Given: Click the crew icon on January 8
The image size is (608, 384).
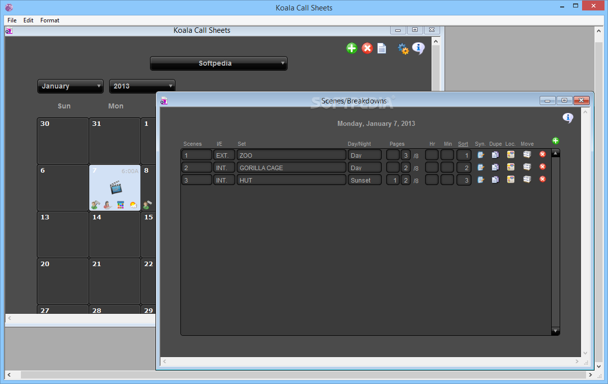Looking at the screenshot, I should (148, 204).
